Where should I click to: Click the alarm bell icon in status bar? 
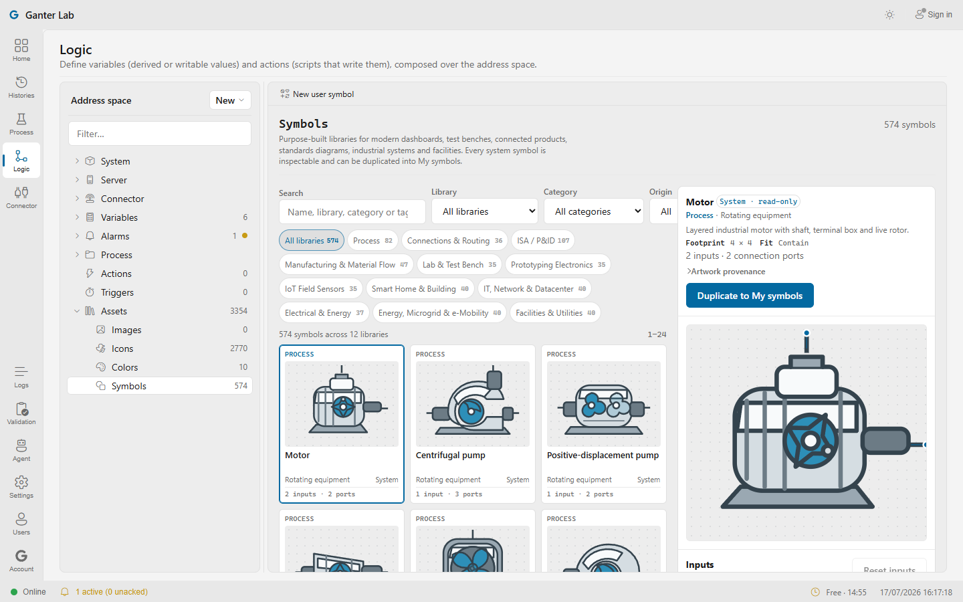coord(65,592)
